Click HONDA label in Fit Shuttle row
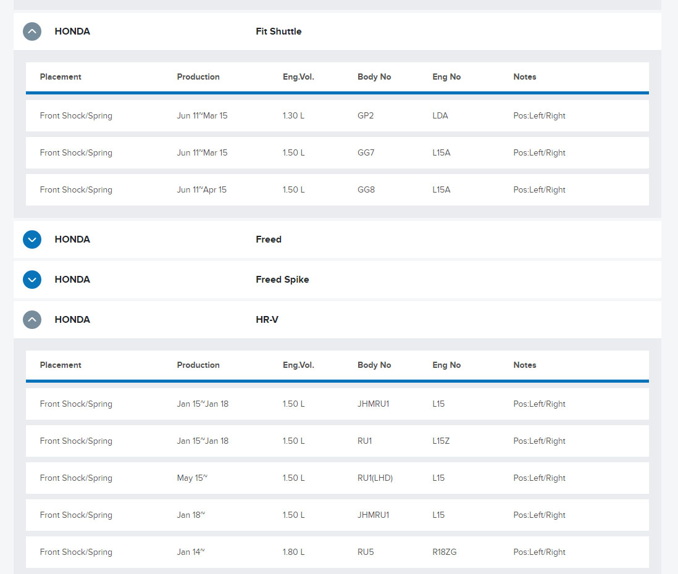 (72, 31)
